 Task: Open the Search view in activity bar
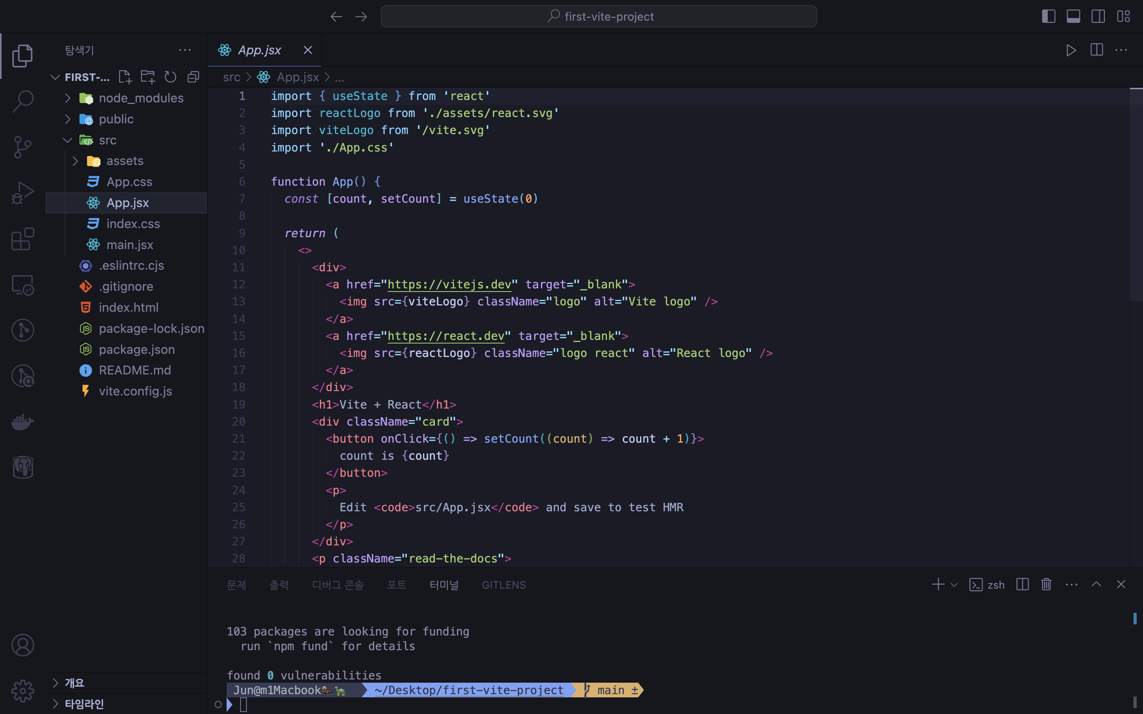(22, 101)
